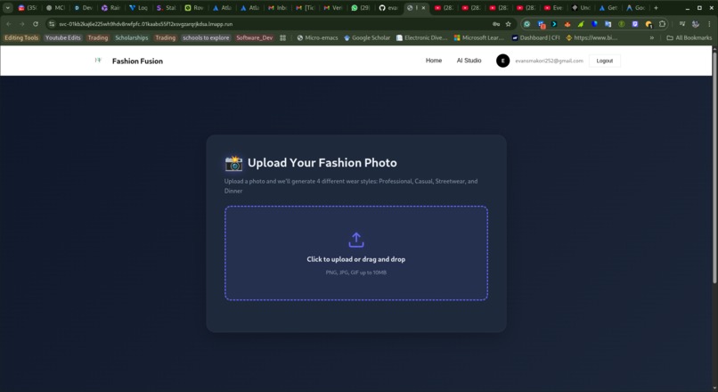Click the evansmakori252@gmail.com account email

549,61
